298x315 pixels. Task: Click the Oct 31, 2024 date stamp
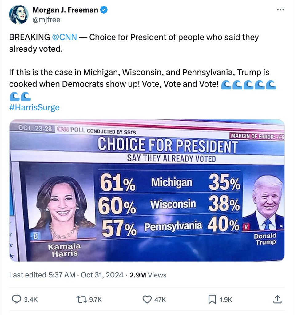(102, 275)
